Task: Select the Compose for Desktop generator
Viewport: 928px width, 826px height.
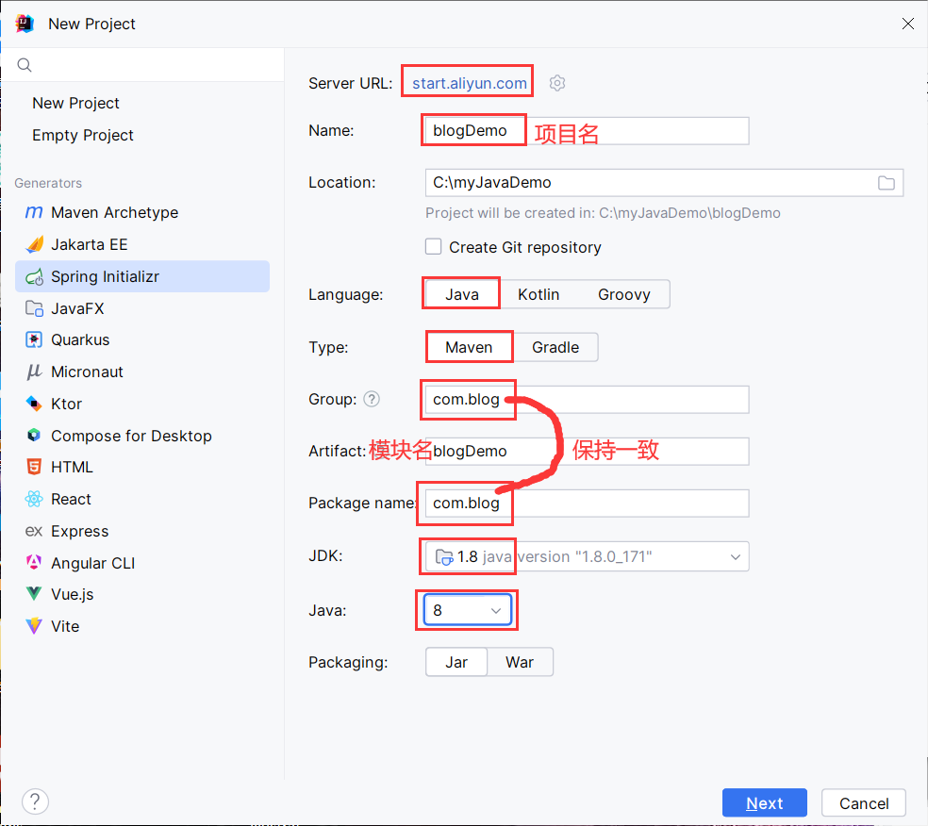Action: pyautogui.click(x=142, y=436)
